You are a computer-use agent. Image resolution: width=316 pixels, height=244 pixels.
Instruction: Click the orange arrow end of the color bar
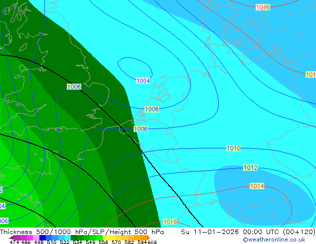point(149,238)
